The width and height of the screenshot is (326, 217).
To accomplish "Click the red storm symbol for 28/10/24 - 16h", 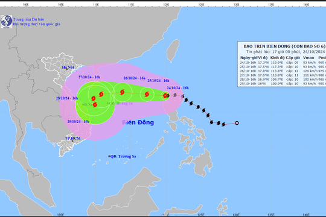I will [x=94, y=98].
